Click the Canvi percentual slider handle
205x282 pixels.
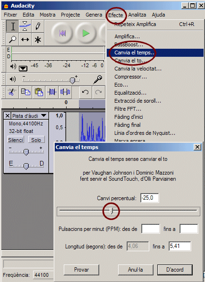click(x=111, y=211)
